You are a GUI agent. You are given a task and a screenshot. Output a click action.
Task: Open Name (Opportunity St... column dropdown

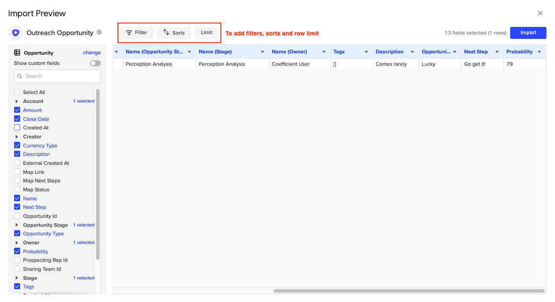pos(189,52)
